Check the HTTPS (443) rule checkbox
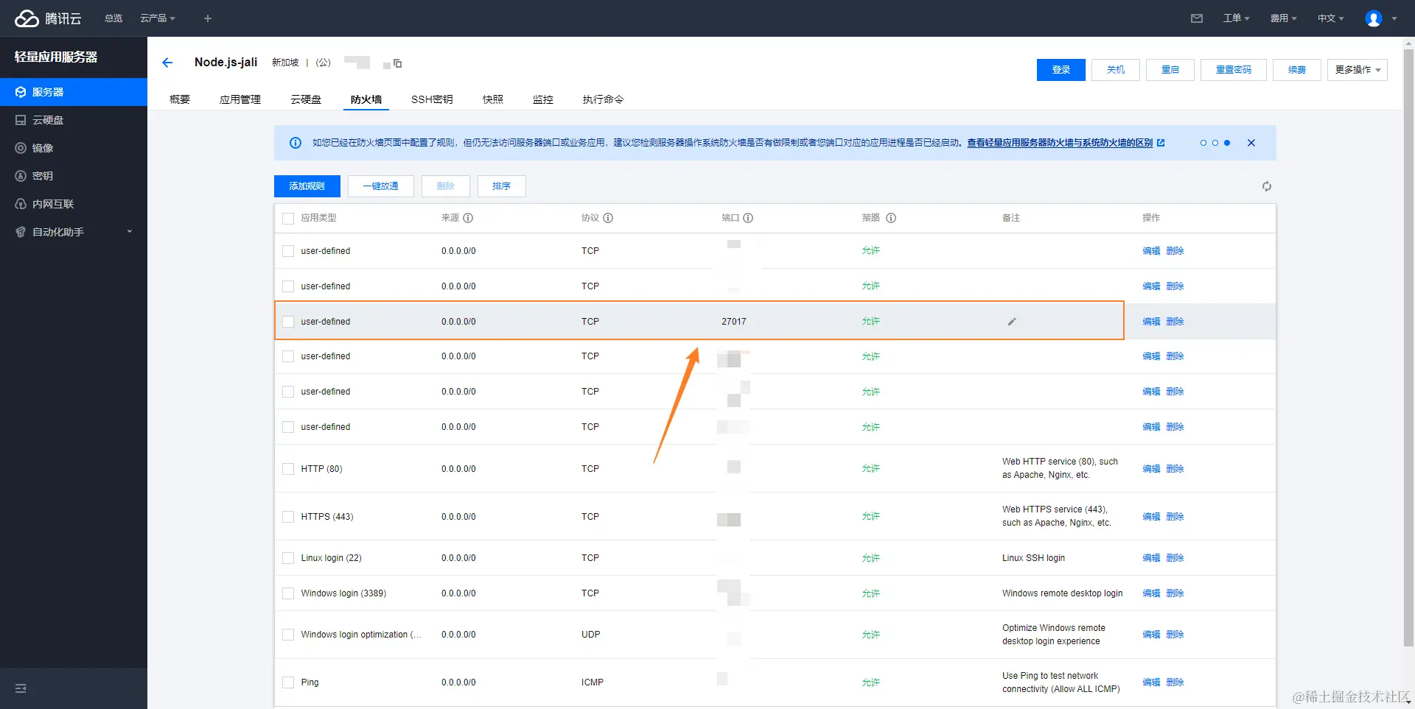 click(288, 517)
